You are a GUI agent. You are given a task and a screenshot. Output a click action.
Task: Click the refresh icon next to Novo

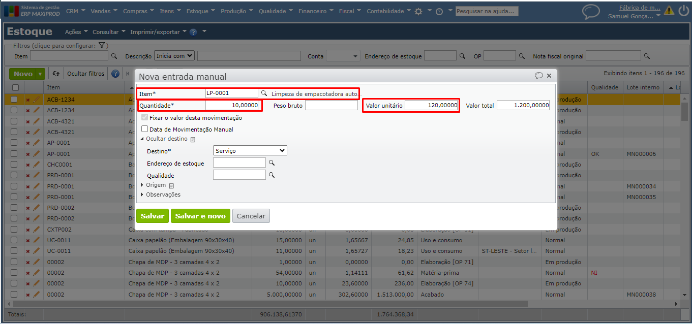[56, 74]
